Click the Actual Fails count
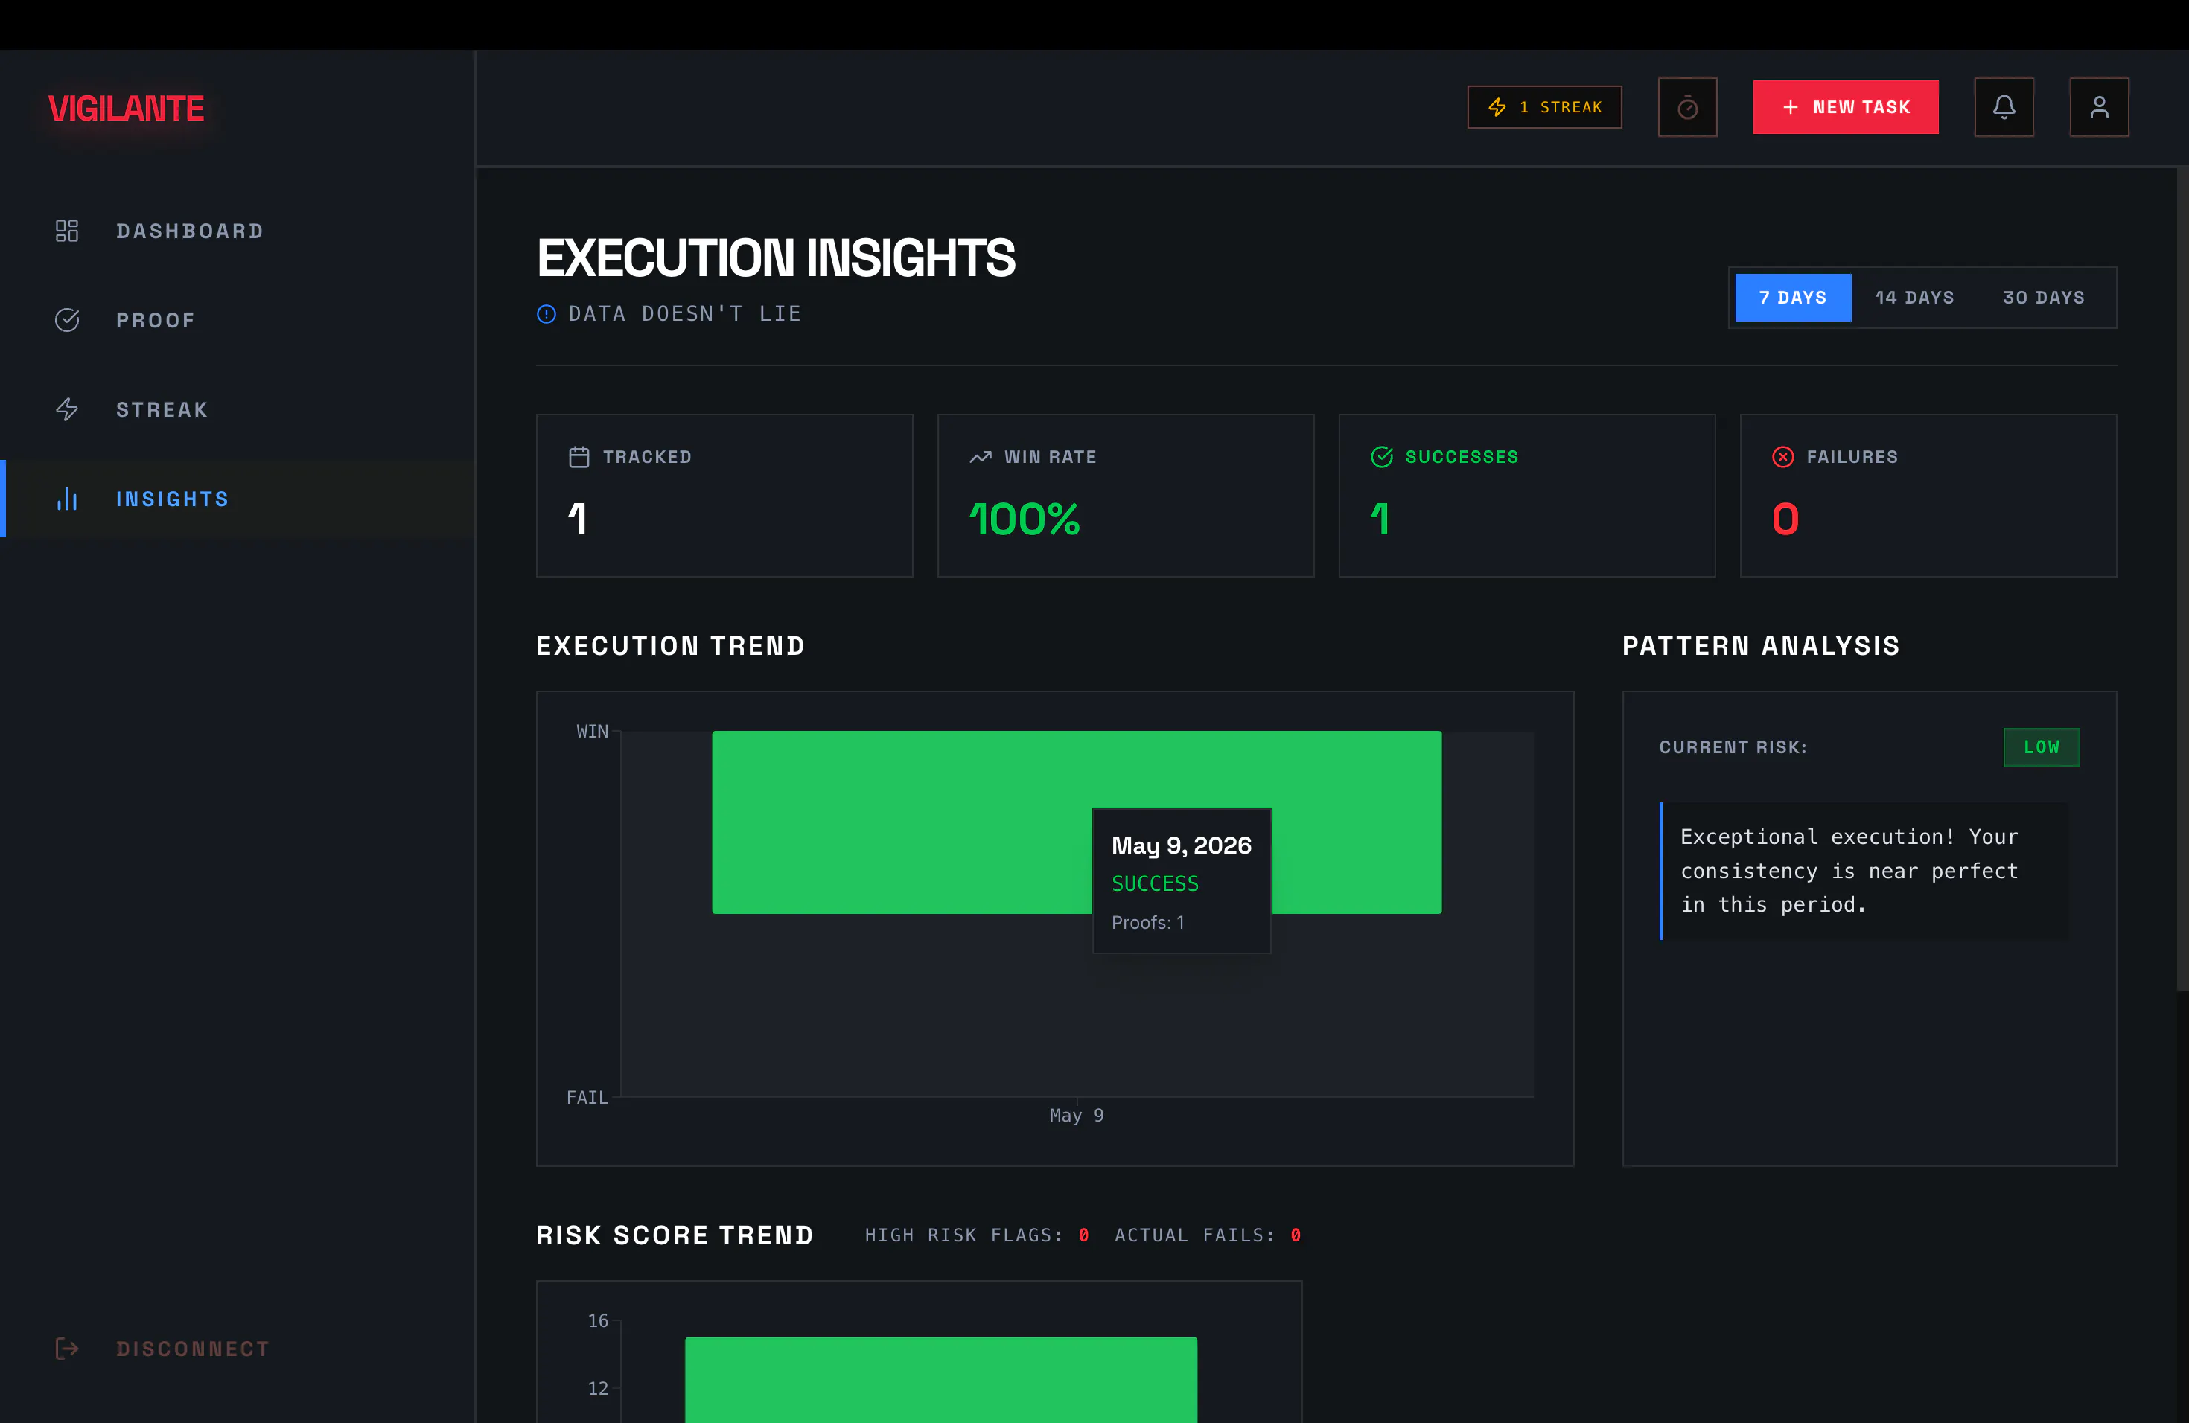2189x1423 pixels. pos(1295,1235)
